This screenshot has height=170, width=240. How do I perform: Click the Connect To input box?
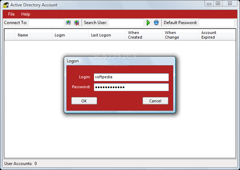[46, 23]
